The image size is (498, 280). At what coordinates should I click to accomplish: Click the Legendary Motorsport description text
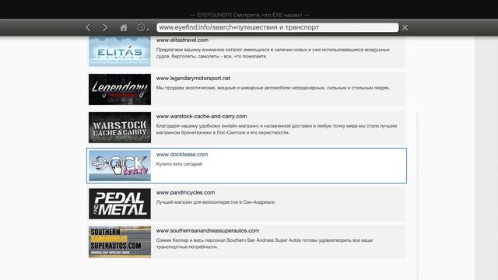click(273, 88)
